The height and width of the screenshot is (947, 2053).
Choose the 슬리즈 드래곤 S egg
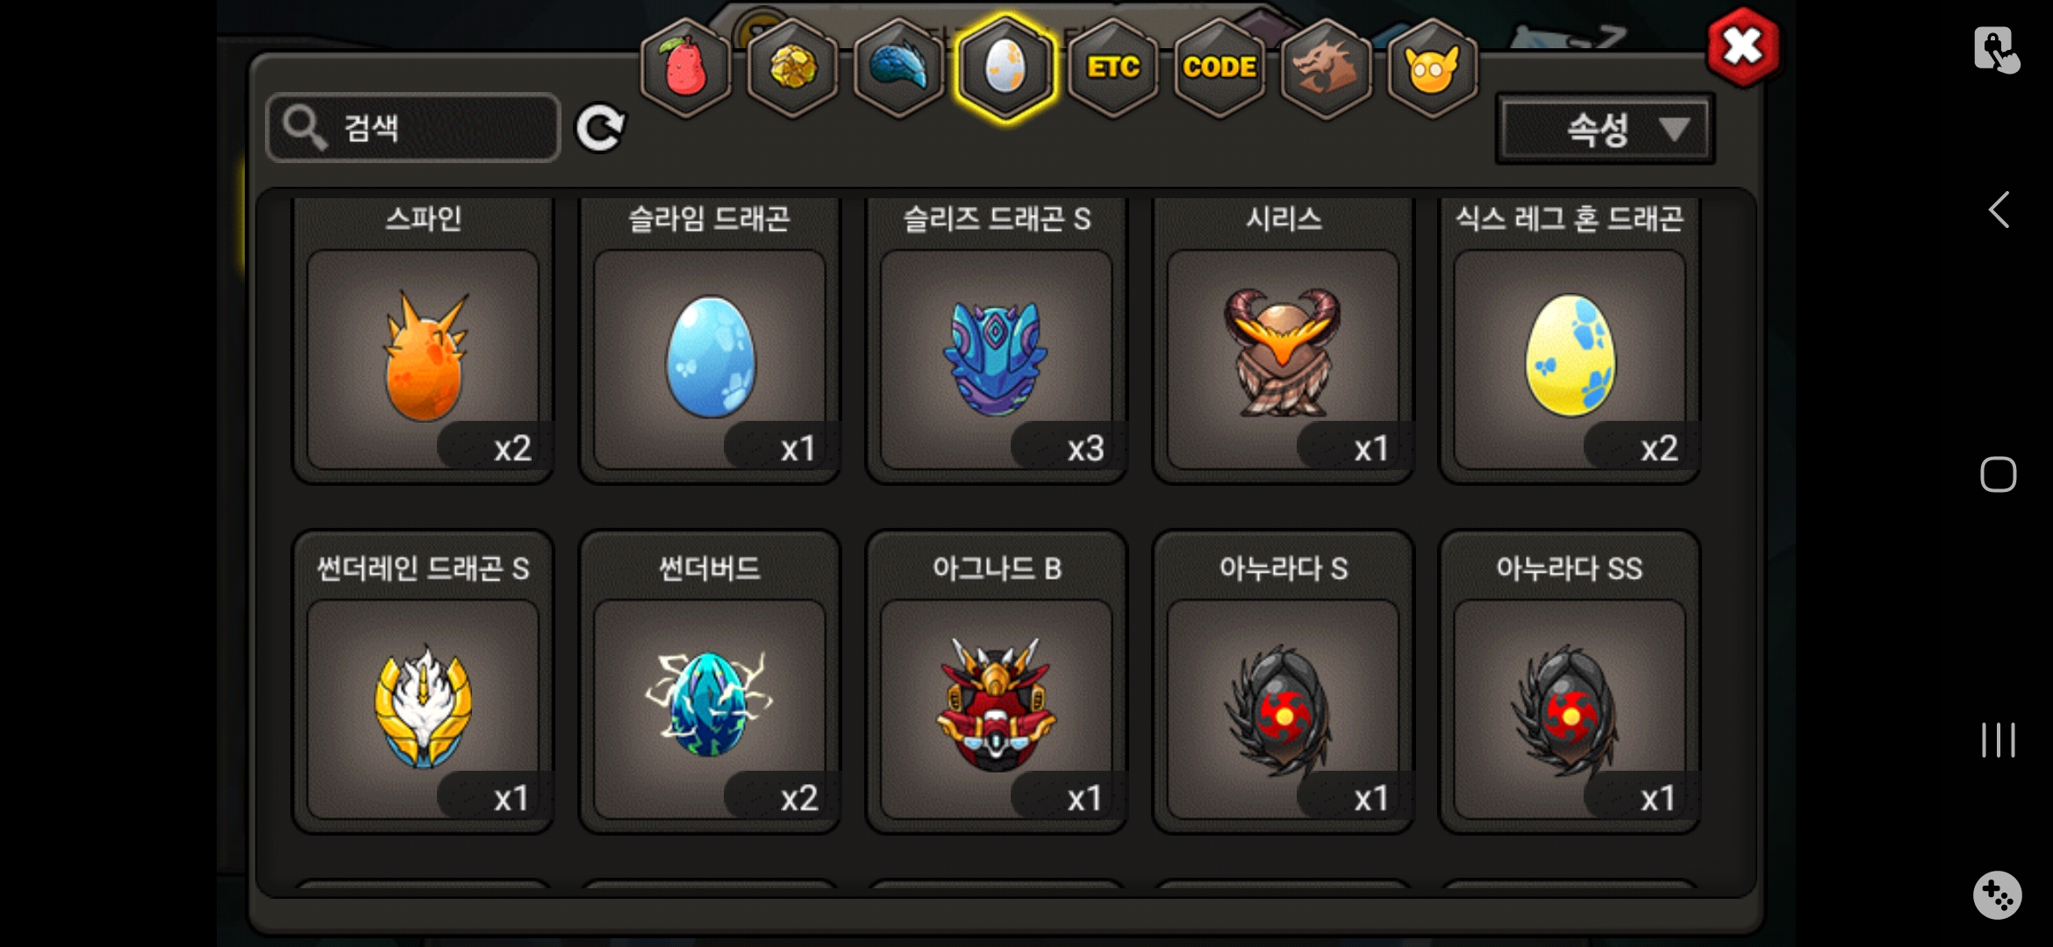(x=997, y=341)
